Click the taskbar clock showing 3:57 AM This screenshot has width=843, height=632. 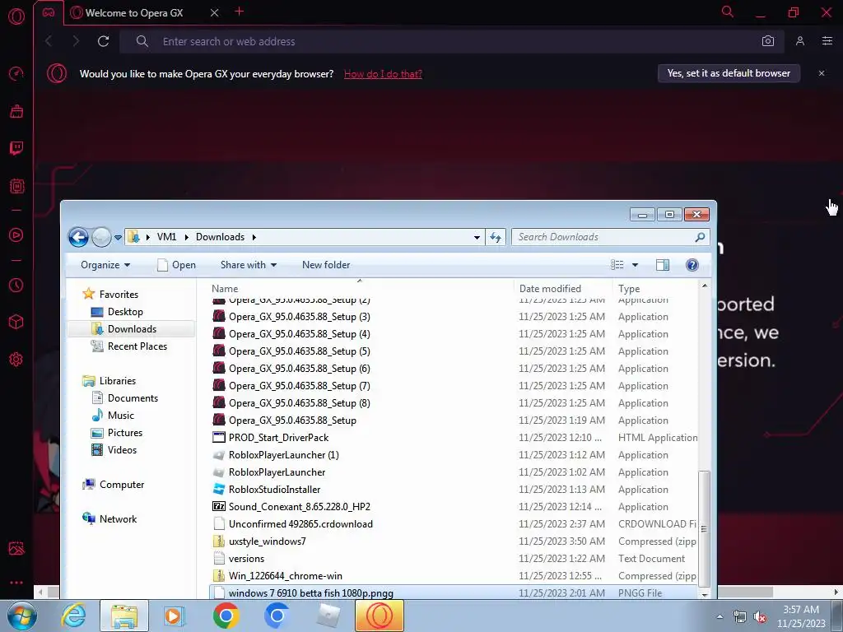[801, 616]
